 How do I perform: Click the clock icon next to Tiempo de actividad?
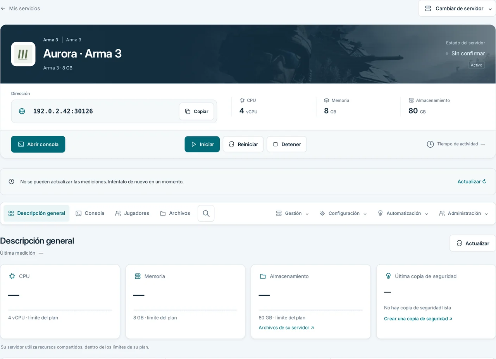pos(430,144)
